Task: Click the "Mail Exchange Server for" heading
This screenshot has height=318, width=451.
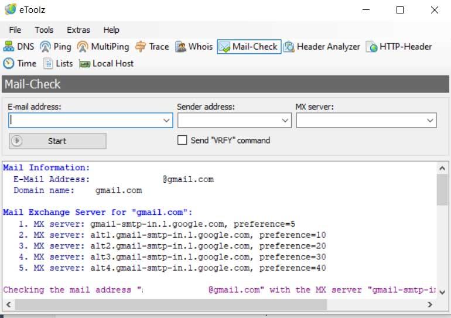Action: click(x=97, y=213)
